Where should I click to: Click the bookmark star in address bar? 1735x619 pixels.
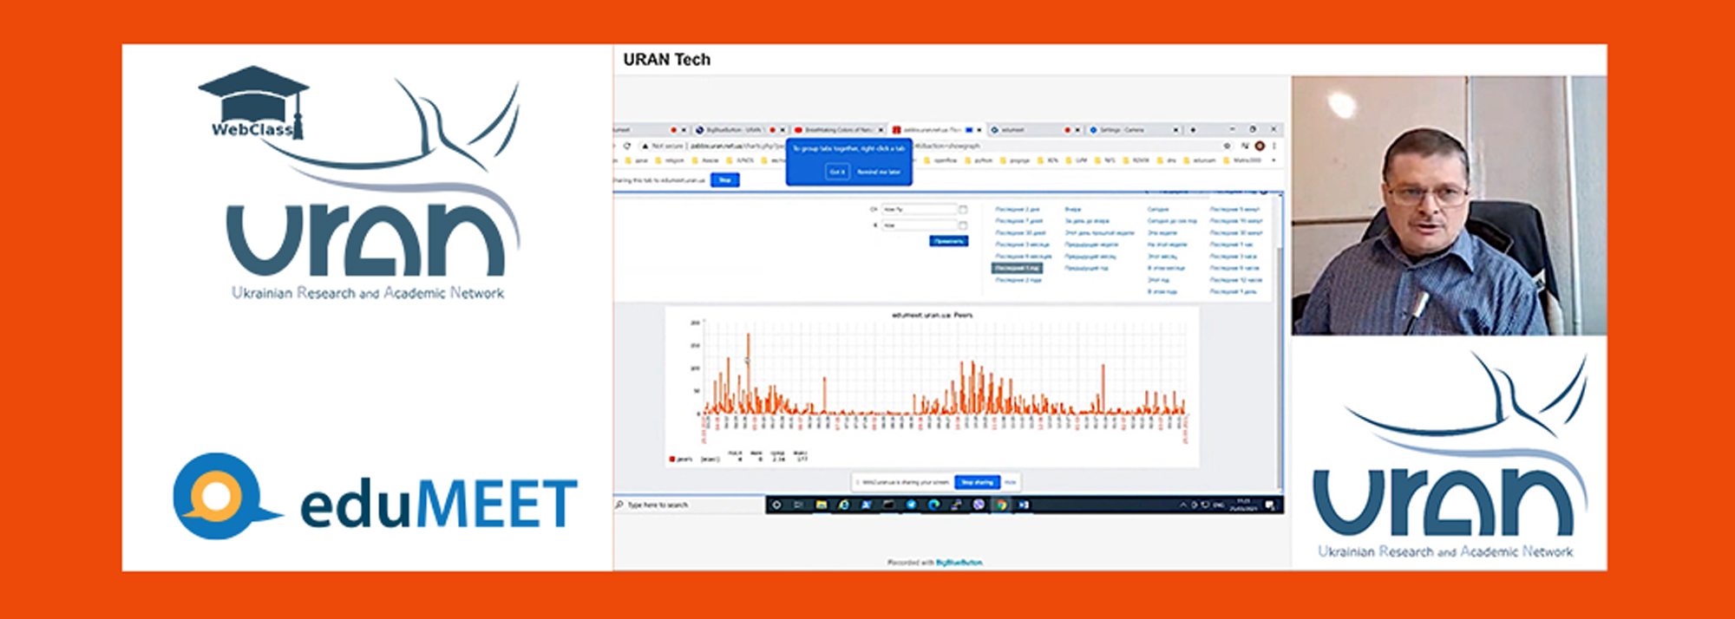click(x=1227, y=146)
